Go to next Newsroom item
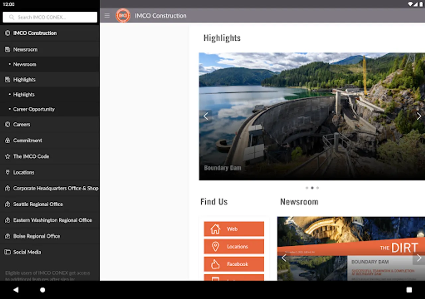The width and height of the screenshot is (425, 299). click(419, 258)
